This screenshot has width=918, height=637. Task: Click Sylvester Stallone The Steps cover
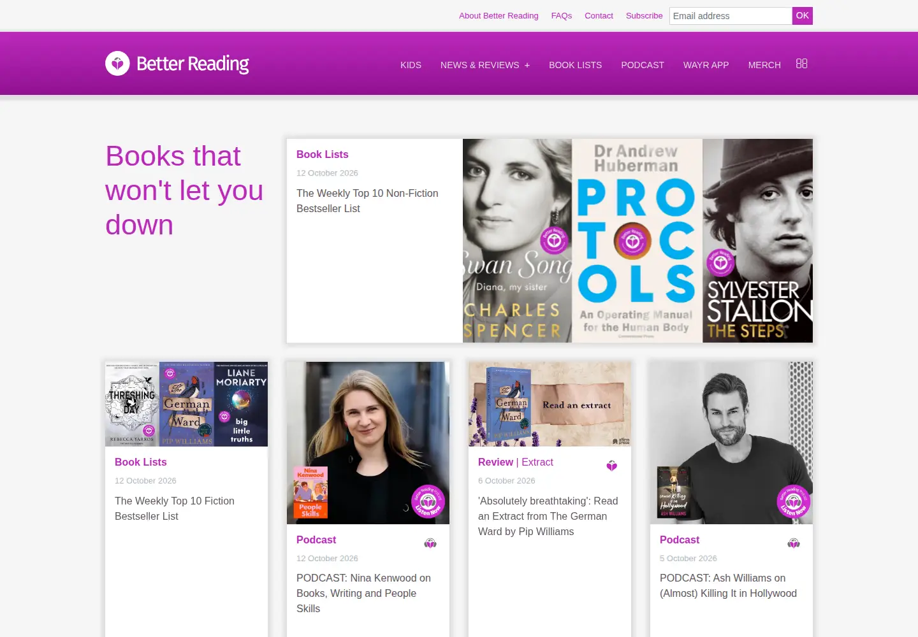pyautogui.click(x=757, y=241)
